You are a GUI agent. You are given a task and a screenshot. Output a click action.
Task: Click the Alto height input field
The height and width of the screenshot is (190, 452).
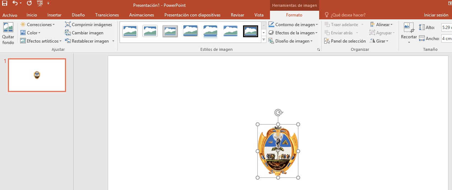tap(446, 28)
